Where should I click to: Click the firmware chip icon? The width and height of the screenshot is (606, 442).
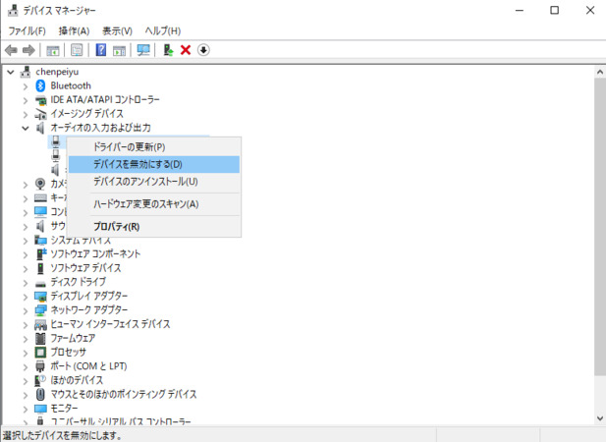(40, 339)
